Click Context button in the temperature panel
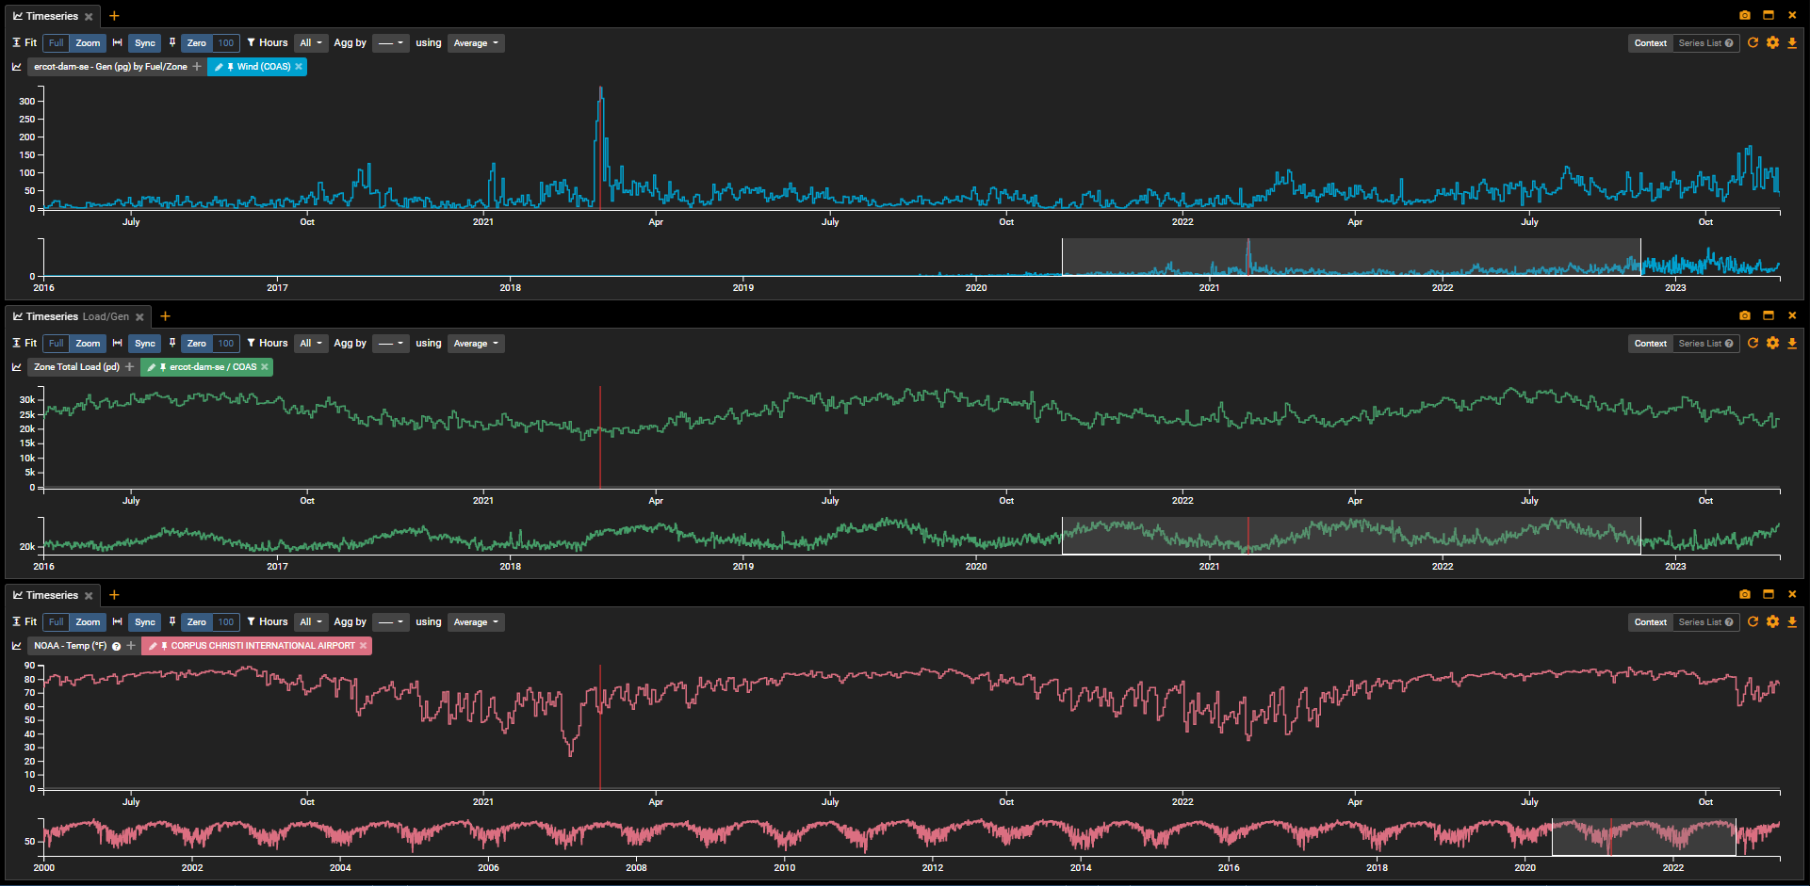 coord(1650,621)
